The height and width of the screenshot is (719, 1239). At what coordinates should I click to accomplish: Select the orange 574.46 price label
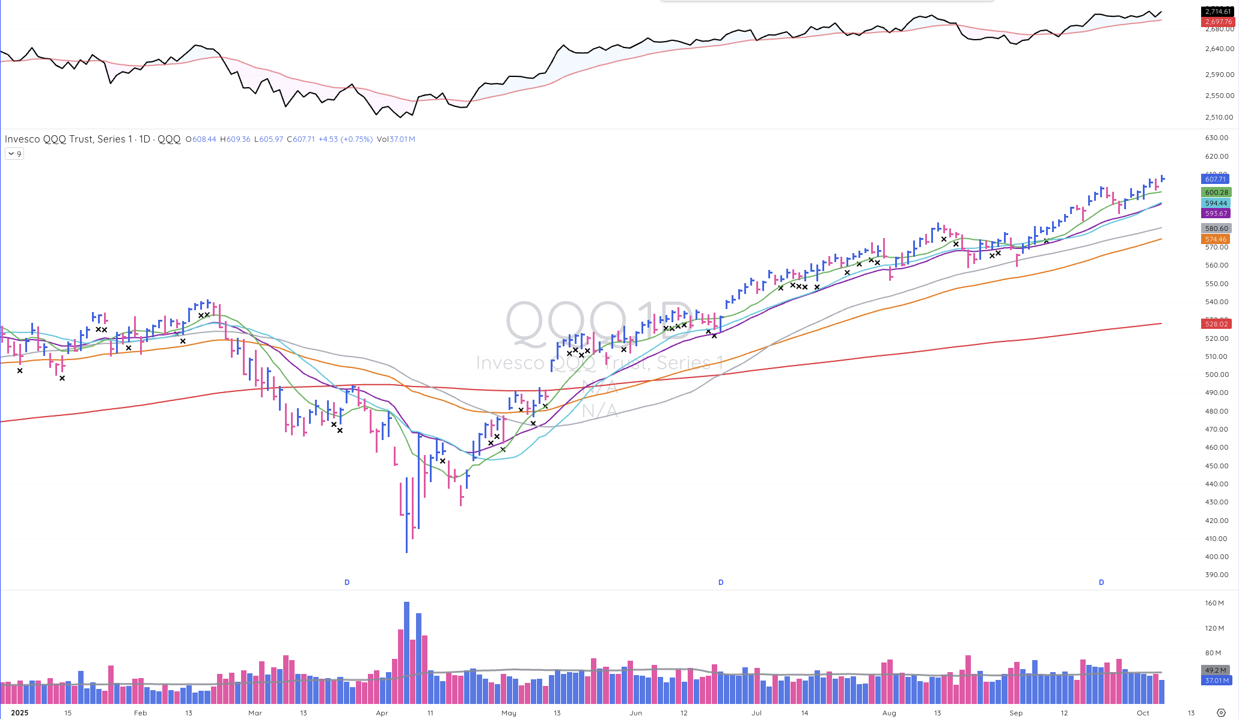(x=1216, y=239)
